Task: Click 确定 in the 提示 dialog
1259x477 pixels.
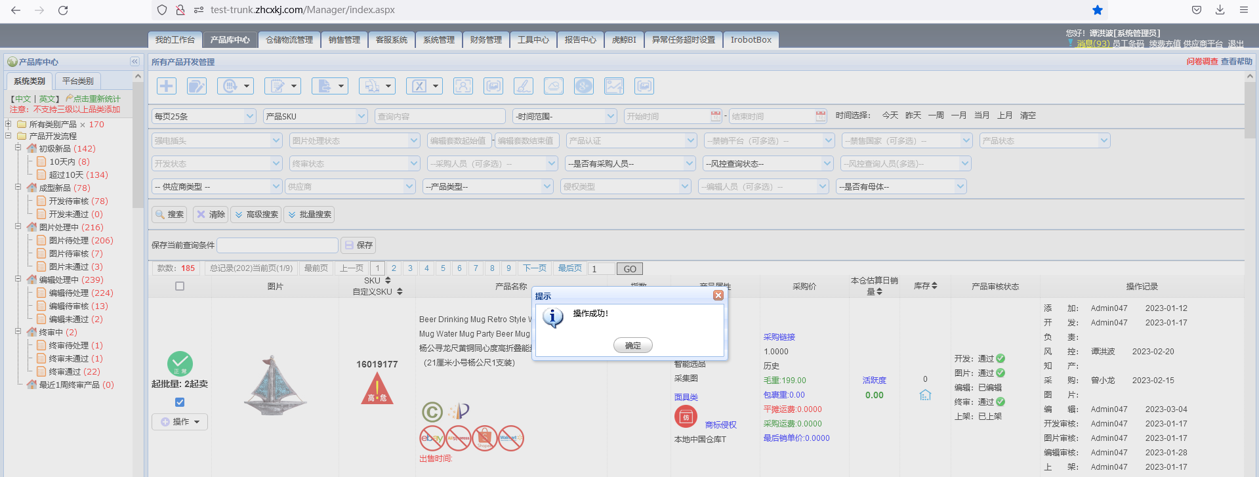Action: [633, 345]
